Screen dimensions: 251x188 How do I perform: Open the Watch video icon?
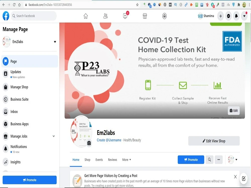(125, 16)
